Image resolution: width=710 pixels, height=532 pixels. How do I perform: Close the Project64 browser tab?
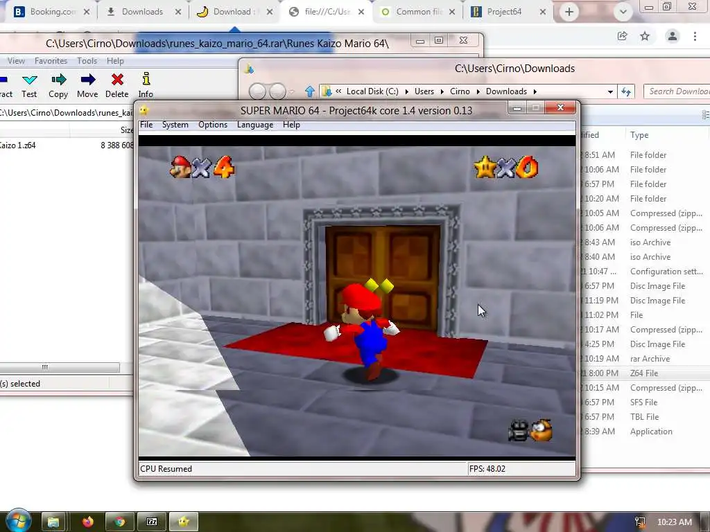tap(543, 12)
